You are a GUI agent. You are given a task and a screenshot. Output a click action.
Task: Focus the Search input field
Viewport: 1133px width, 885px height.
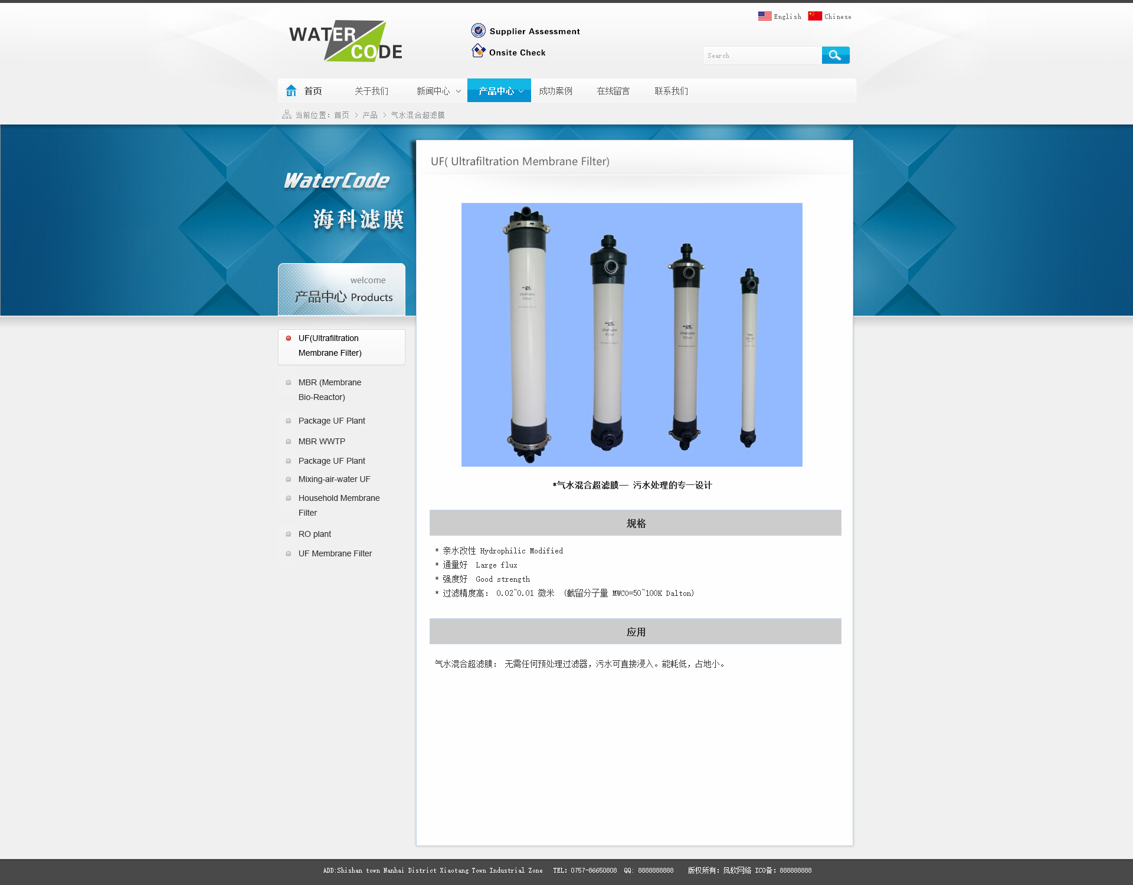pyautogui.click(x=761, y=55)
